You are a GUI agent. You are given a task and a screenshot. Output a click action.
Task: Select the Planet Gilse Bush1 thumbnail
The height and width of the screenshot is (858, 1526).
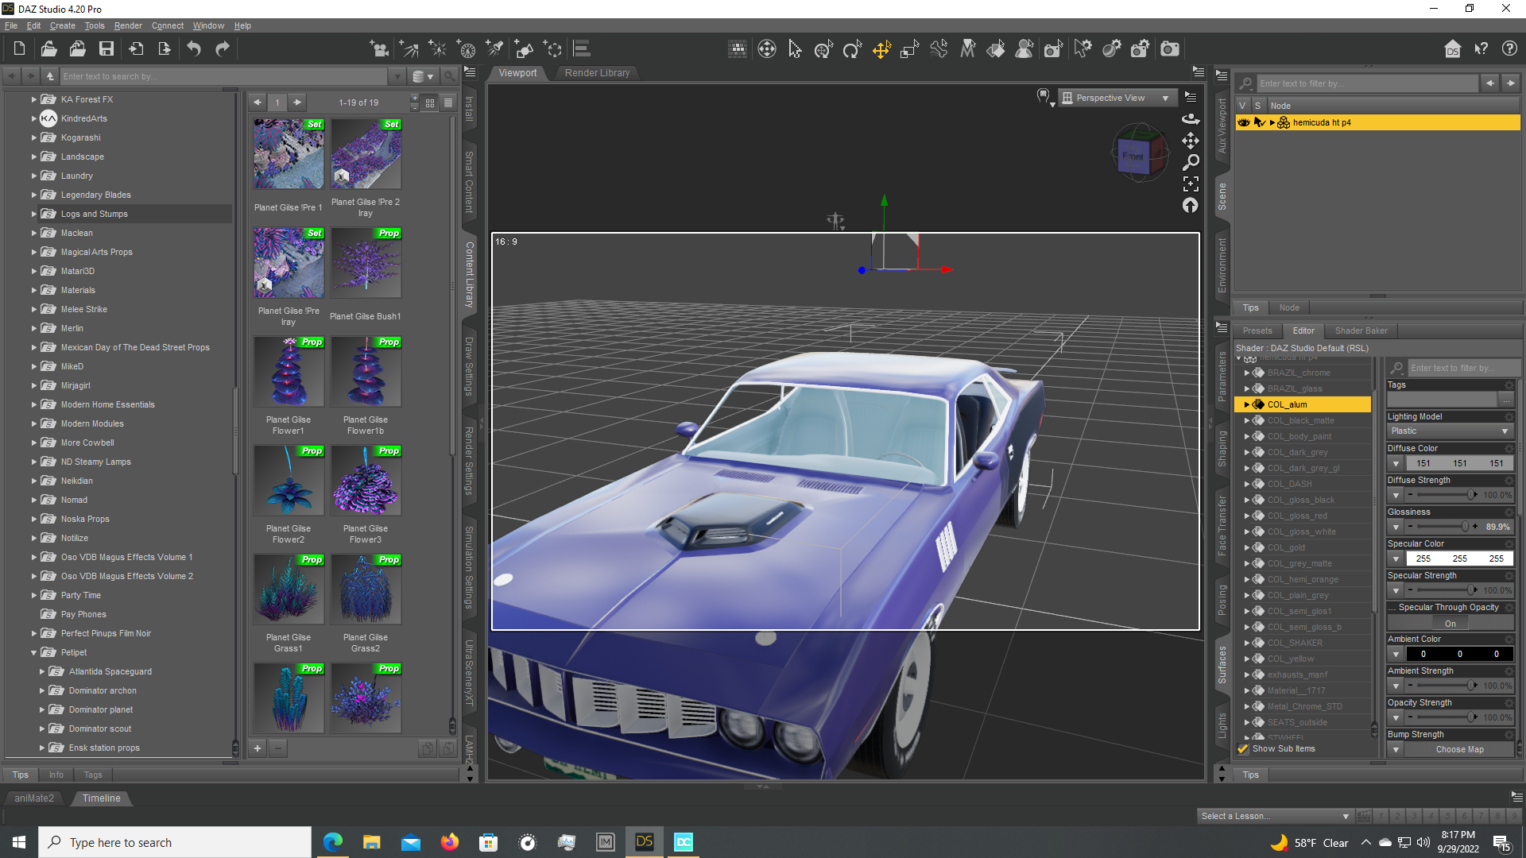pyautogui.click(x=366, y=263)
